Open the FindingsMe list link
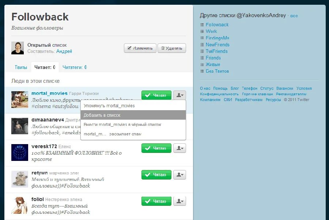The image size is (329, 220). point(218,38)
